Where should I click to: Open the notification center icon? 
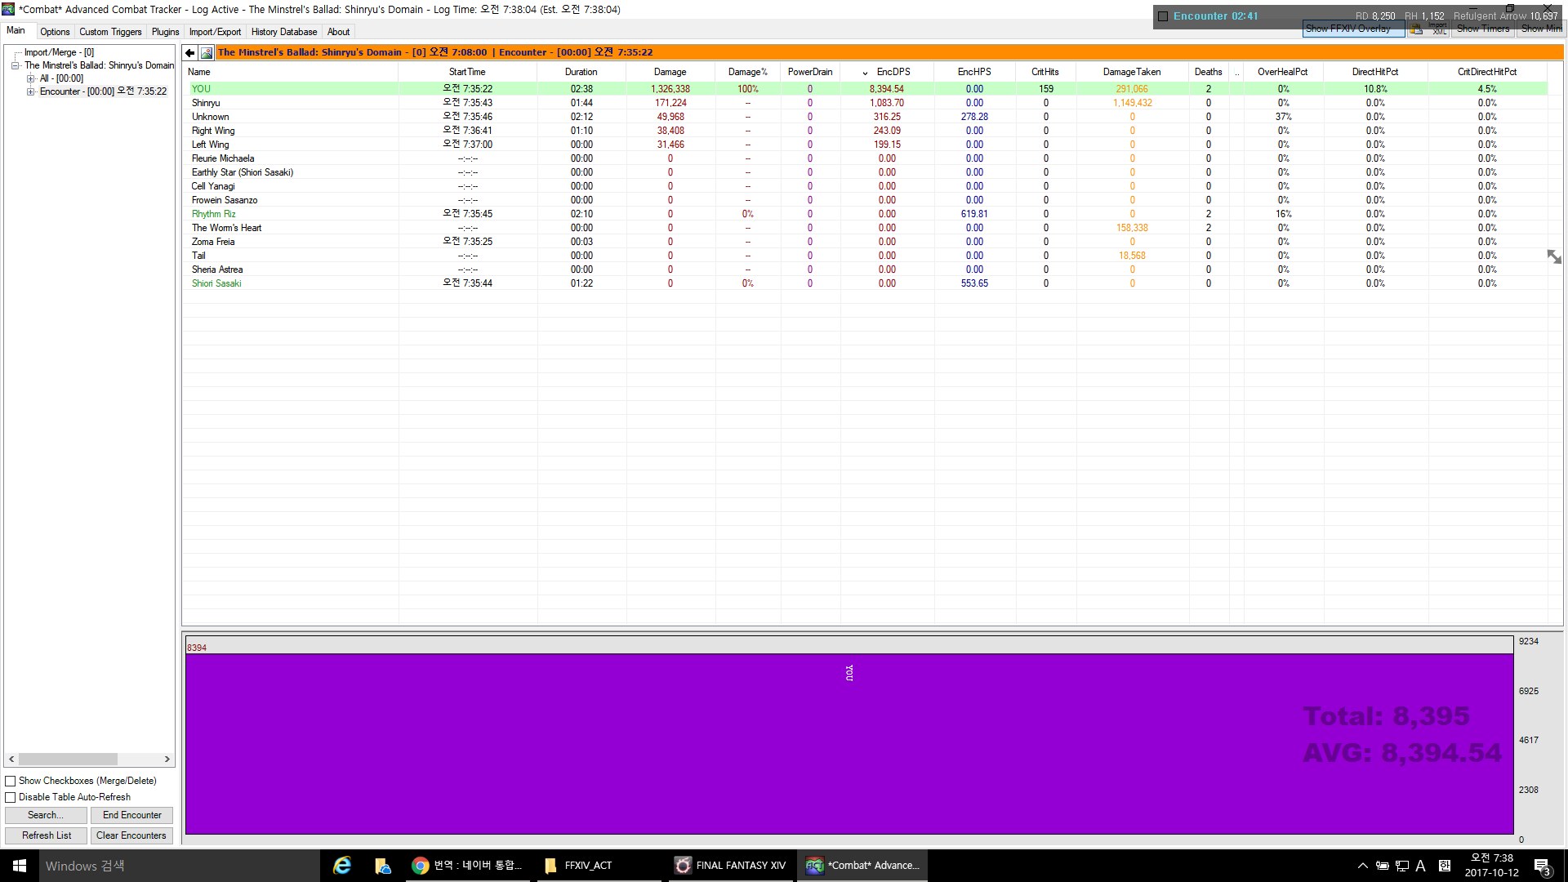coord(1542,866)
